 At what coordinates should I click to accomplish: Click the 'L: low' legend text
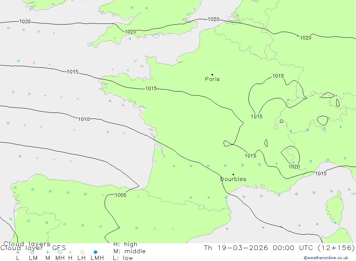(x=123, y=258)
